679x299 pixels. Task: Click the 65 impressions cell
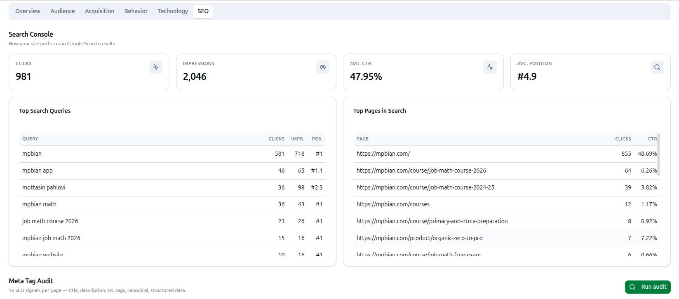pos(301,171)
